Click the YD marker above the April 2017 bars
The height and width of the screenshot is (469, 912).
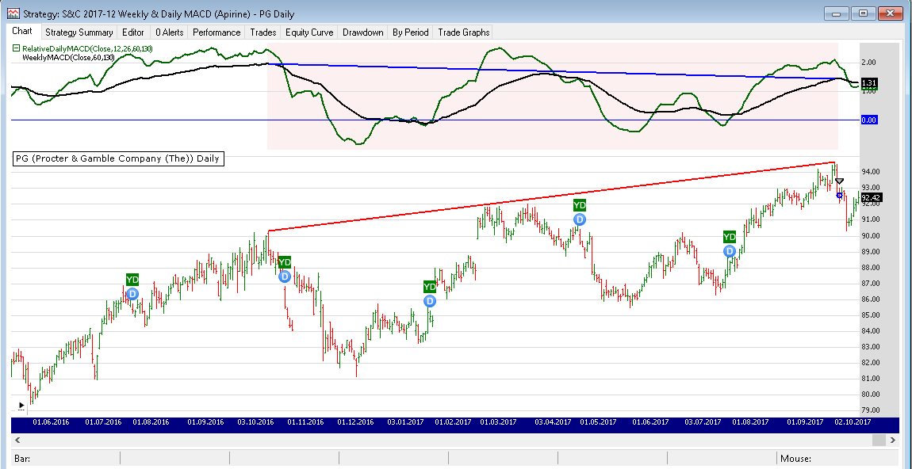pyautogui.click(x=580, y=205)
